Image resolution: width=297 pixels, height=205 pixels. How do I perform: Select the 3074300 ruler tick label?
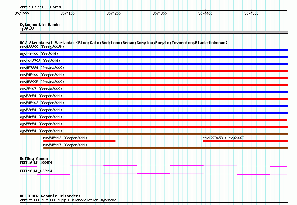(x=160, y=13)
